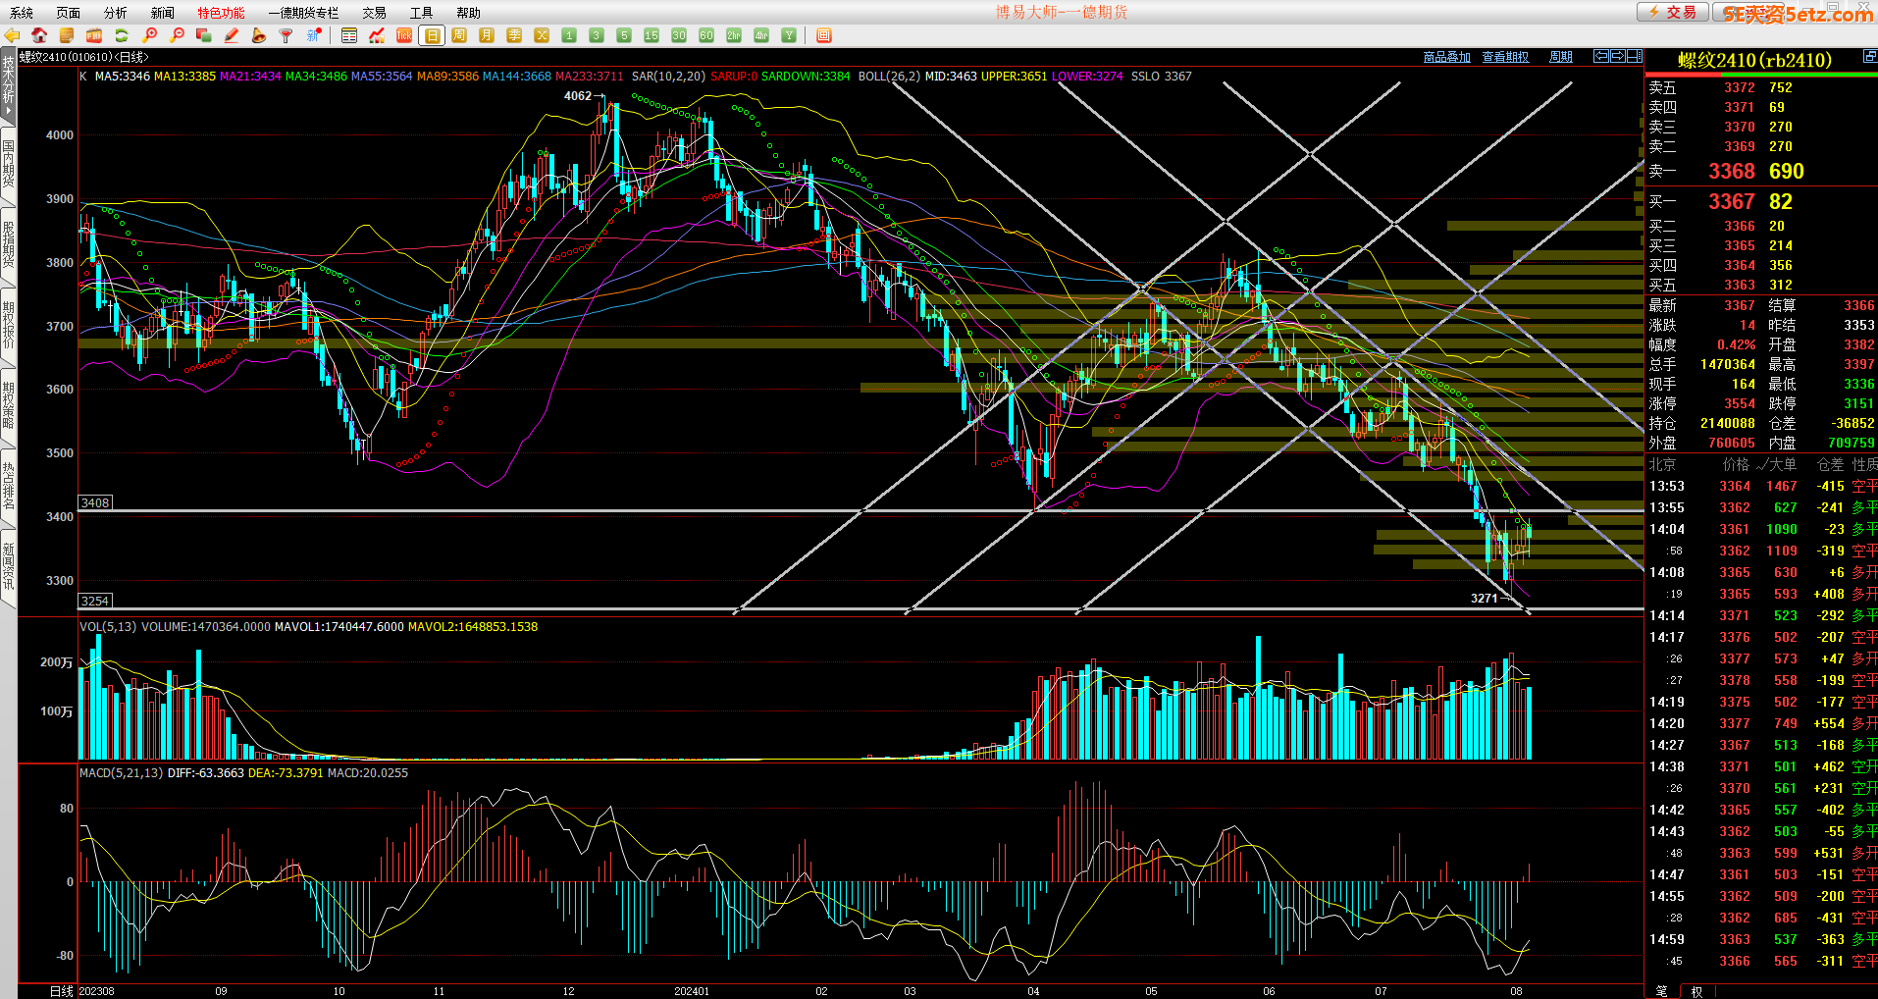The width and height of the screenshot is (1878, 999).
Task: Click the 商品叠加 link
Action: pos(1446,57)
